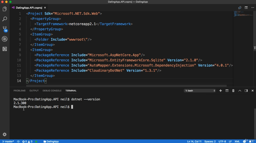Screen dimensions: 256x143
Task: Click the terminal input prompt cursor
Action: (72, 107)
